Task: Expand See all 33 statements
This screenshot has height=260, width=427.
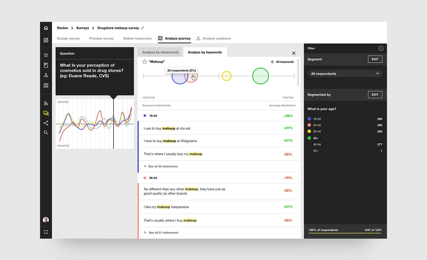Action: click(161, 166)
